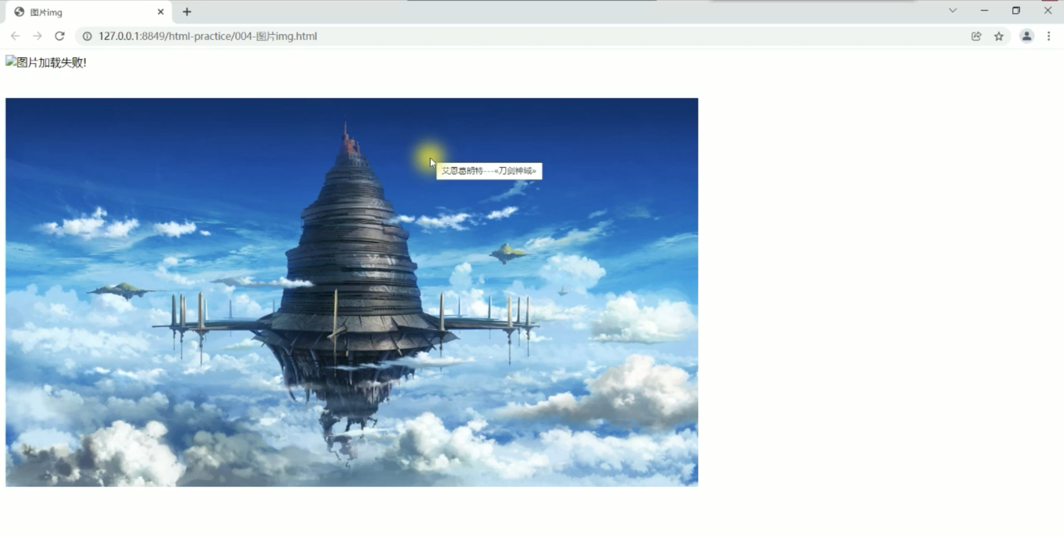Image resolution: width=1064 pixels, height=535 pixels.
Task: Minimize the browser window
Action: (985, 11)
